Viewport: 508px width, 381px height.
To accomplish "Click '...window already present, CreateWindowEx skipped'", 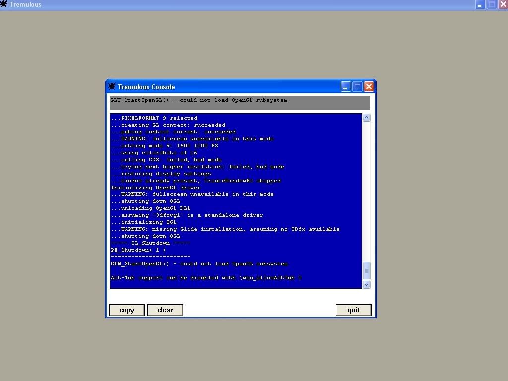I will [x=195, y=181].
